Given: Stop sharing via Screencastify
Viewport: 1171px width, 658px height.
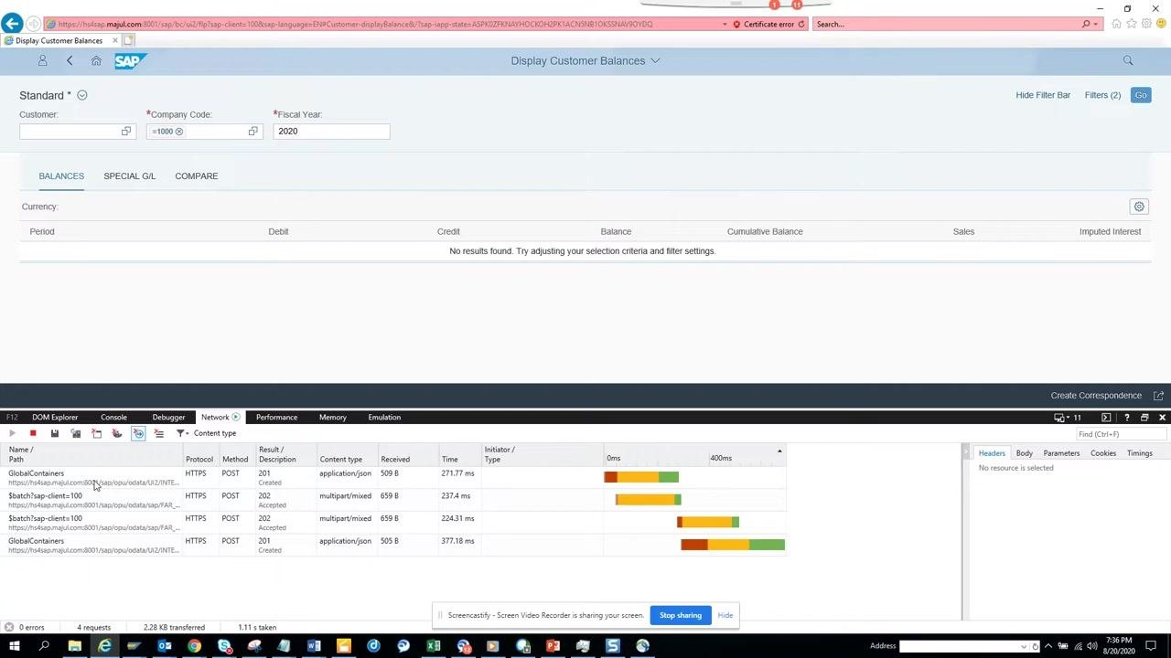Looking at the screenshot, I should point(681,615).
